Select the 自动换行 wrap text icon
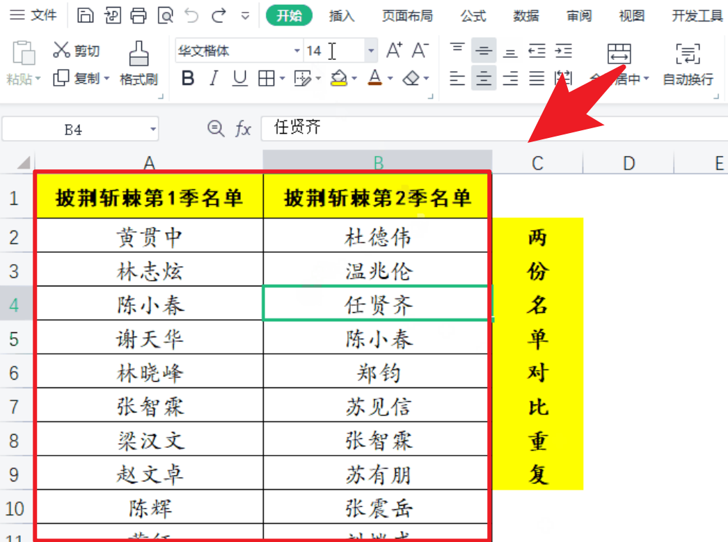The width and height of the screenshot is (728, 542). pos(687,63)
